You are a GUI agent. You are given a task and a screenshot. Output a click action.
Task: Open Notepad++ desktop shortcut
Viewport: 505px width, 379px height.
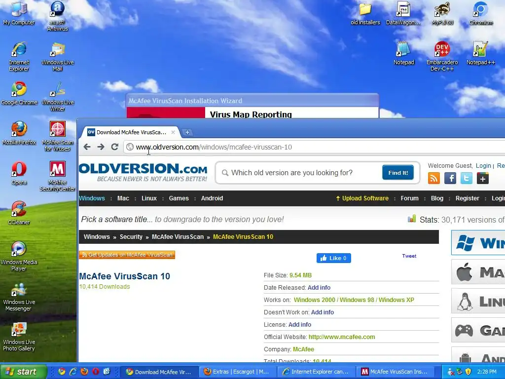pos(480,53)
